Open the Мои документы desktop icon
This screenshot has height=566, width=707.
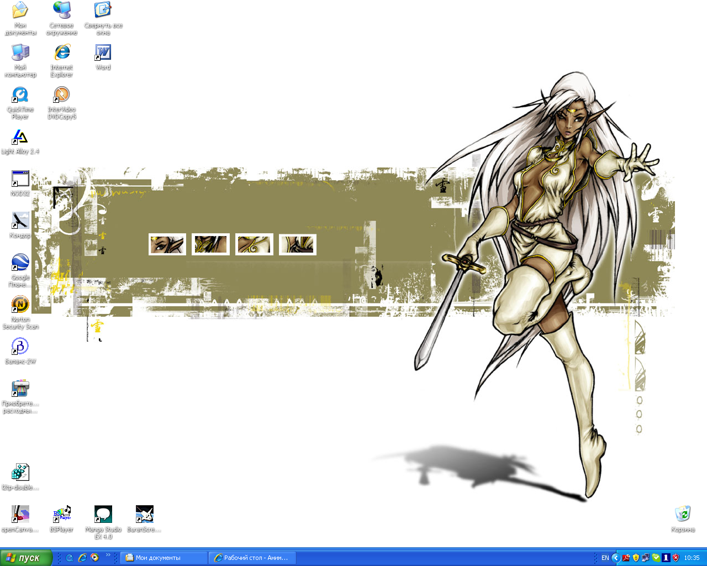(x=20, y=18)
